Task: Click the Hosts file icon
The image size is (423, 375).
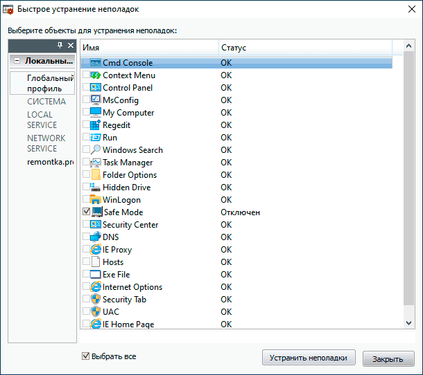Action: pyautogui.click(x=96, y=262)
